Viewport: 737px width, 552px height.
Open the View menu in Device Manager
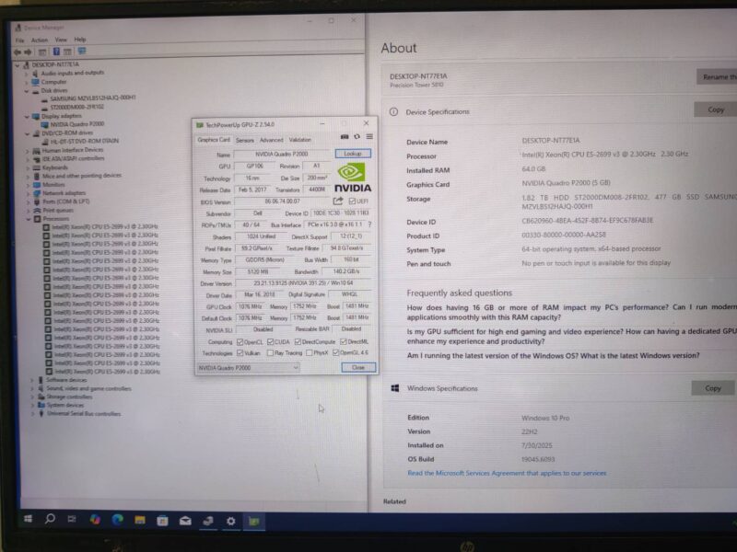pyautogui.click(x=61, y=40)
